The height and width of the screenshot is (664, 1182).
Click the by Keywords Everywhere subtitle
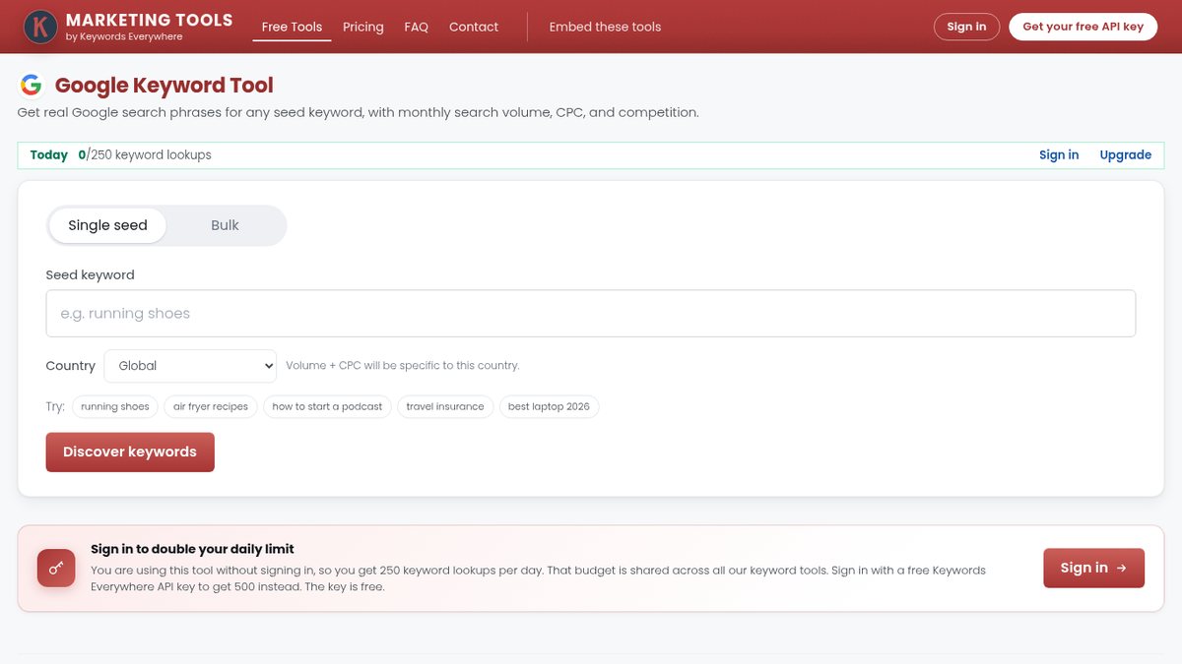[124, 37]
